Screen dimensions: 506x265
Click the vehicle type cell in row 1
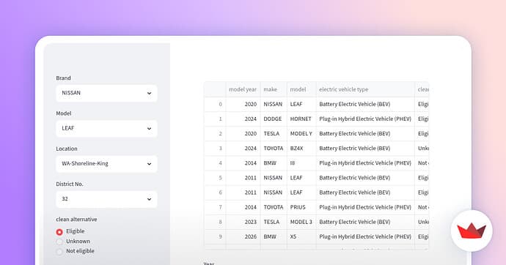coord(365,119)
